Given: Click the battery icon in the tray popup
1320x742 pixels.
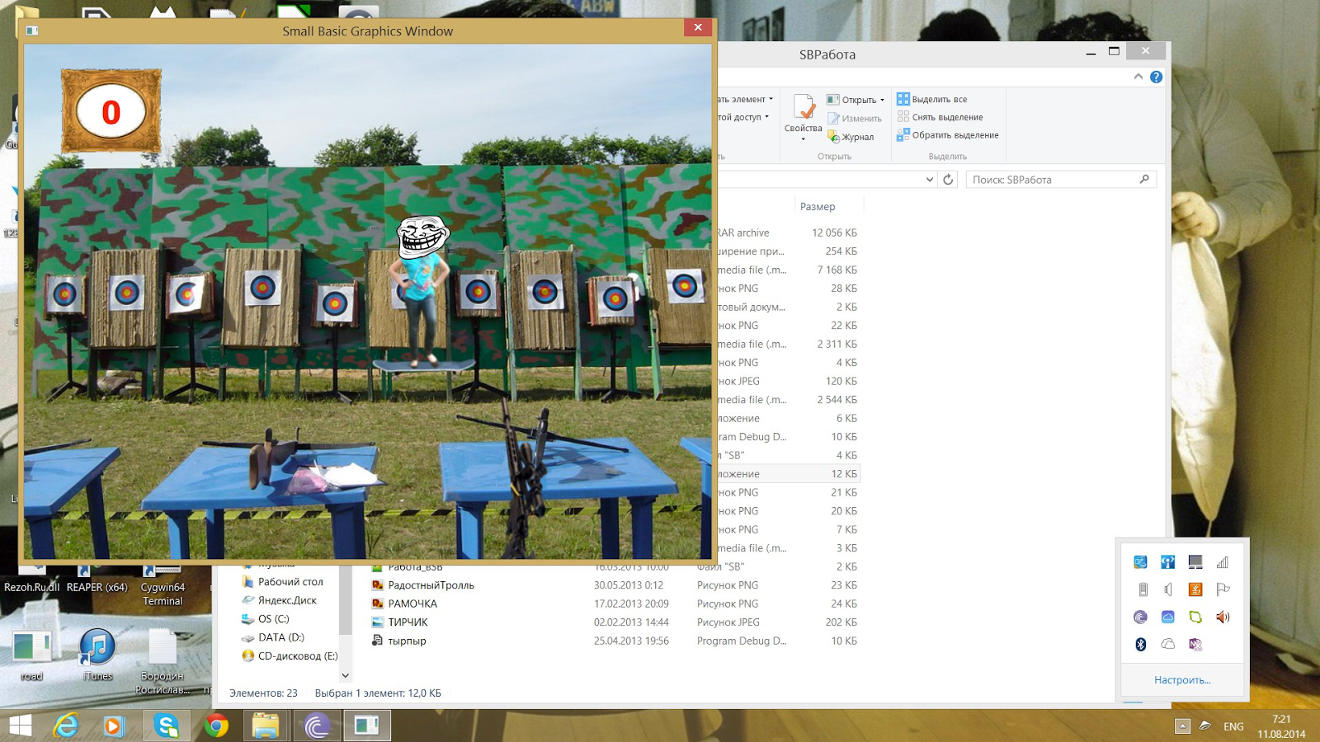Looking at the screenshot, I should pos(1143,589).
